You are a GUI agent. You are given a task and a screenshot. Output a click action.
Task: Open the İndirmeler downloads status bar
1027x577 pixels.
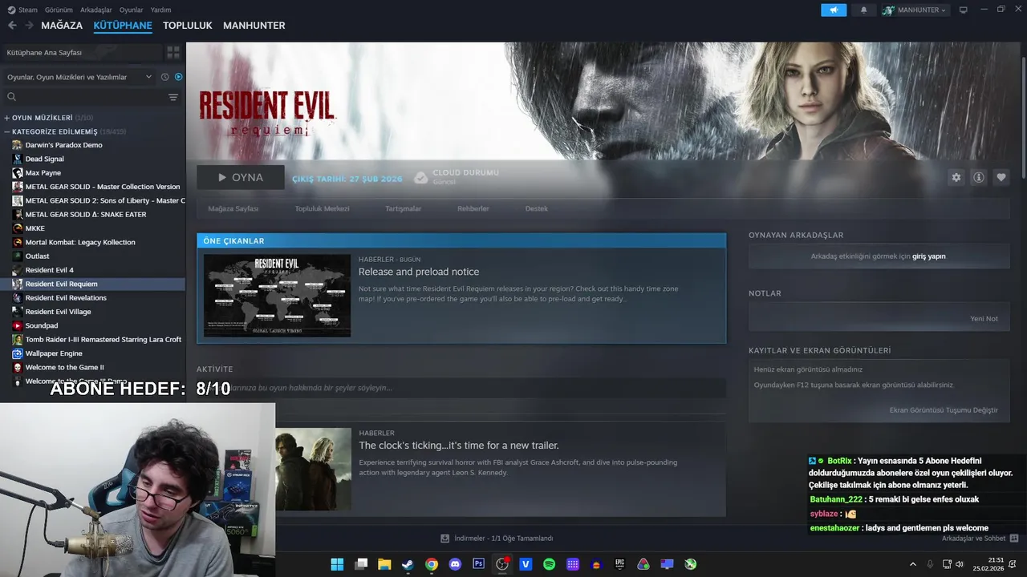[497, 539]
